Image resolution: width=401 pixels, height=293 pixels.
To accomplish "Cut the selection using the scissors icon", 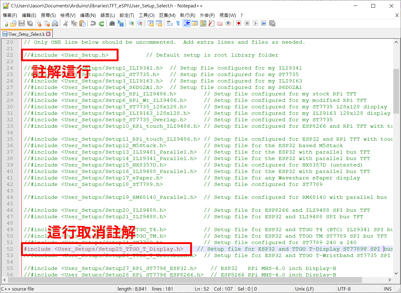I will click(x=65, y=23).
